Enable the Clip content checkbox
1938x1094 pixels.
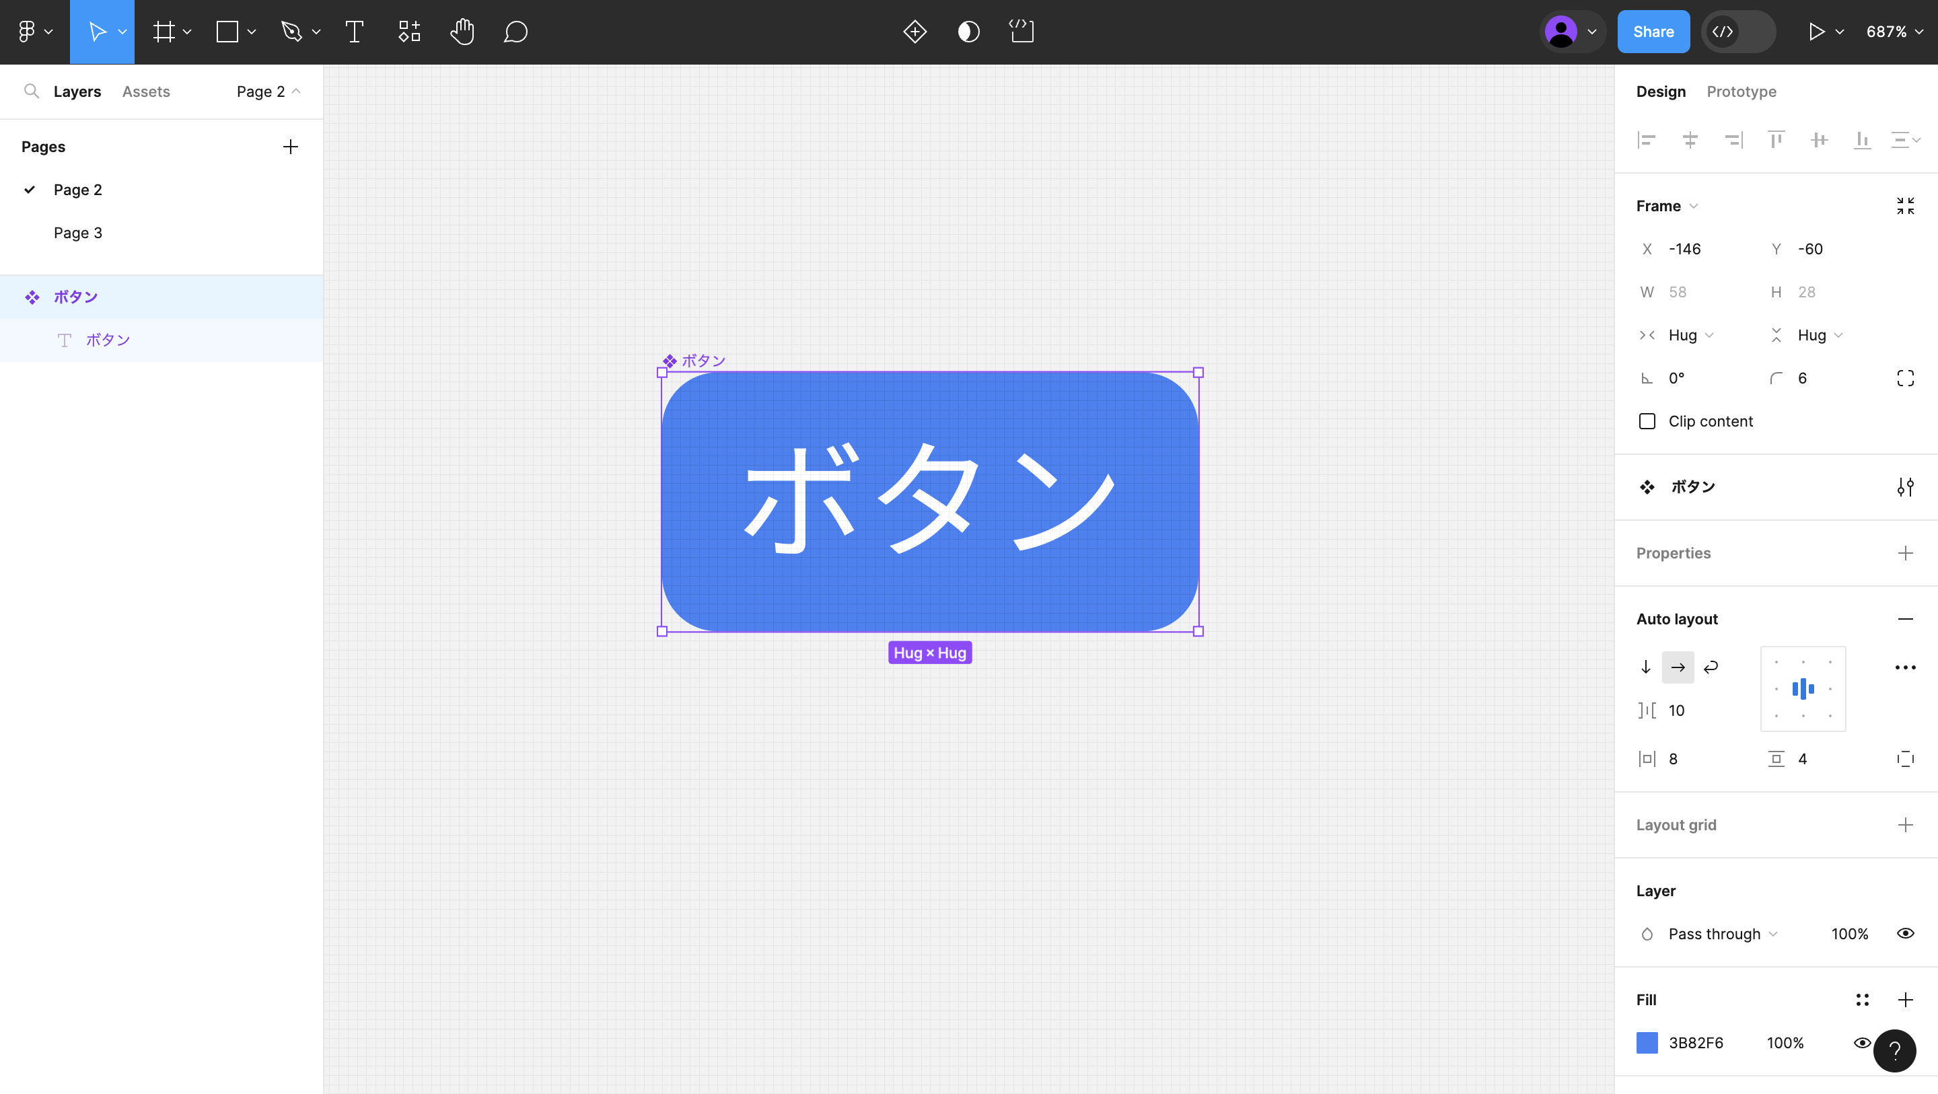click(1647, 421)
